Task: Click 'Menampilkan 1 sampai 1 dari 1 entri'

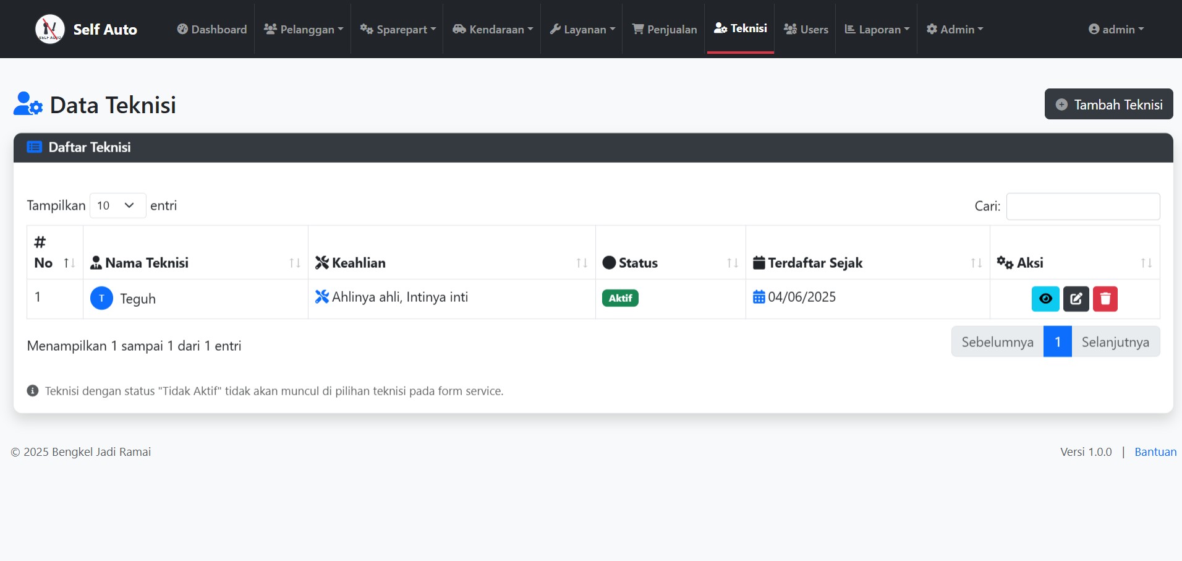Action: click(x=134, y=346)
